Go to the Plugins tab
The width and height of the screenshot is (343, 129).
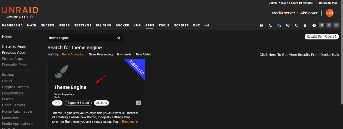click(x=104, y=25)
